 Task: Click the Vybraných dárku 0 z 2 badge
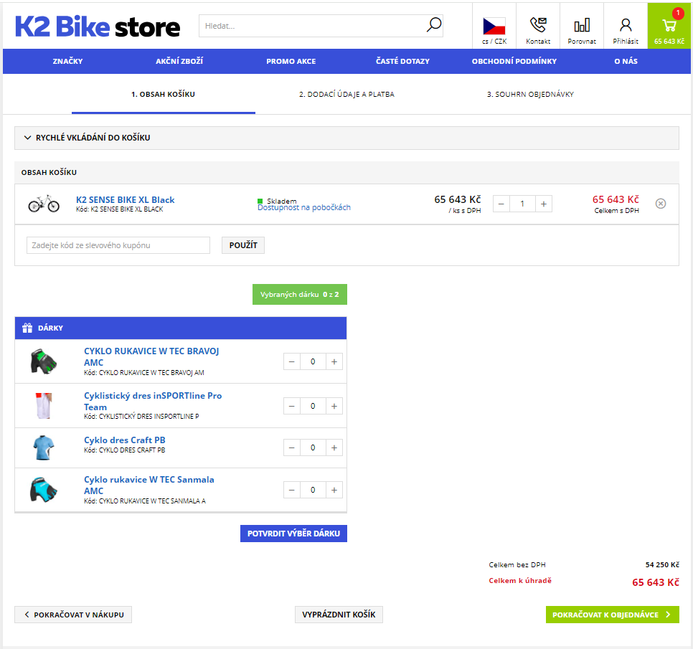pos(300,294)
